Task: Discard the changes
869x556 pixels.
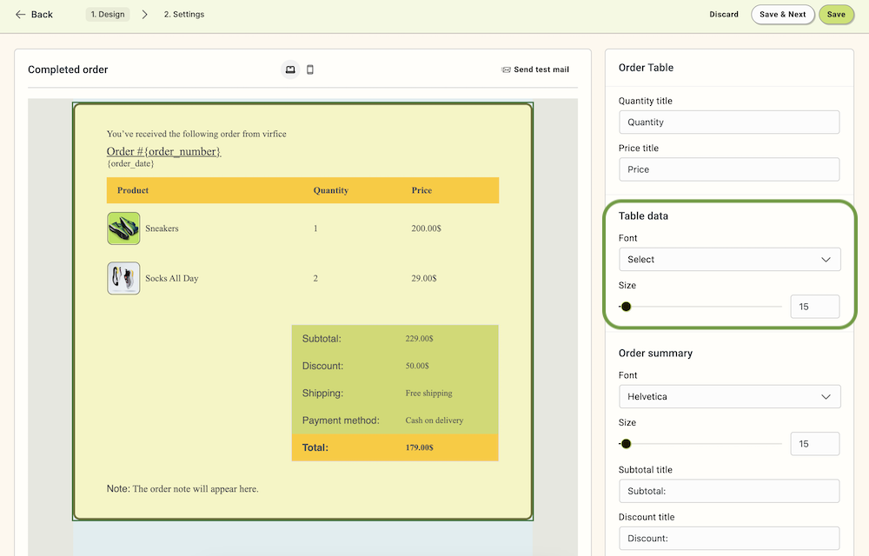Action: (x=724, y=15)
